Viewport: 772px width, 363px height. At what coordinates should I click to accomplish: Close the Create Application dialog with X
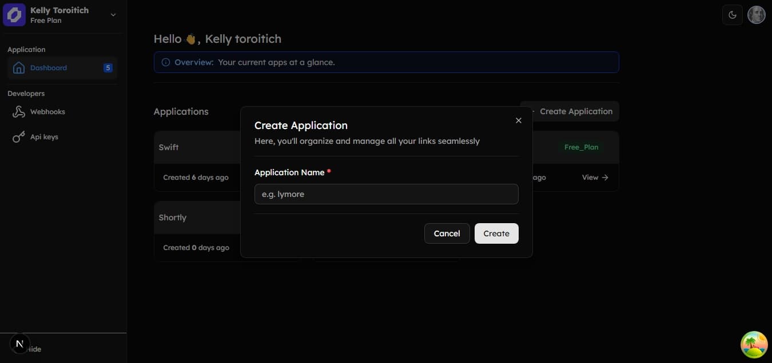pos(519,120)
